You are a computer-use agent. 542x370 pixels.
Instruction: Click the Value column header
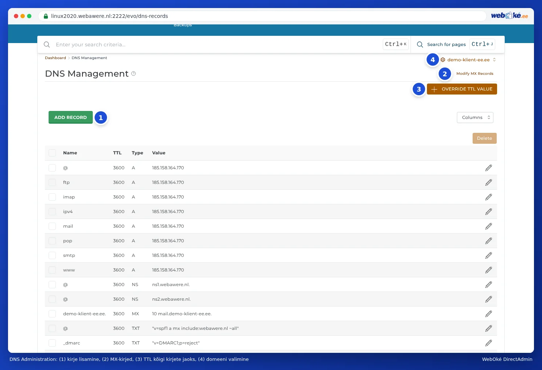pos(159,153)
